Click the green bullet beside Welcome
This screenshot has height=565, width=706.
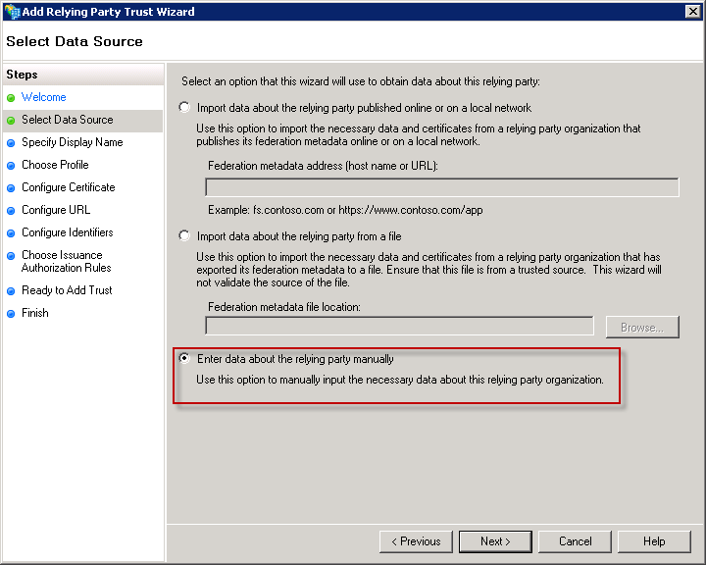click(x=11, y=98)
